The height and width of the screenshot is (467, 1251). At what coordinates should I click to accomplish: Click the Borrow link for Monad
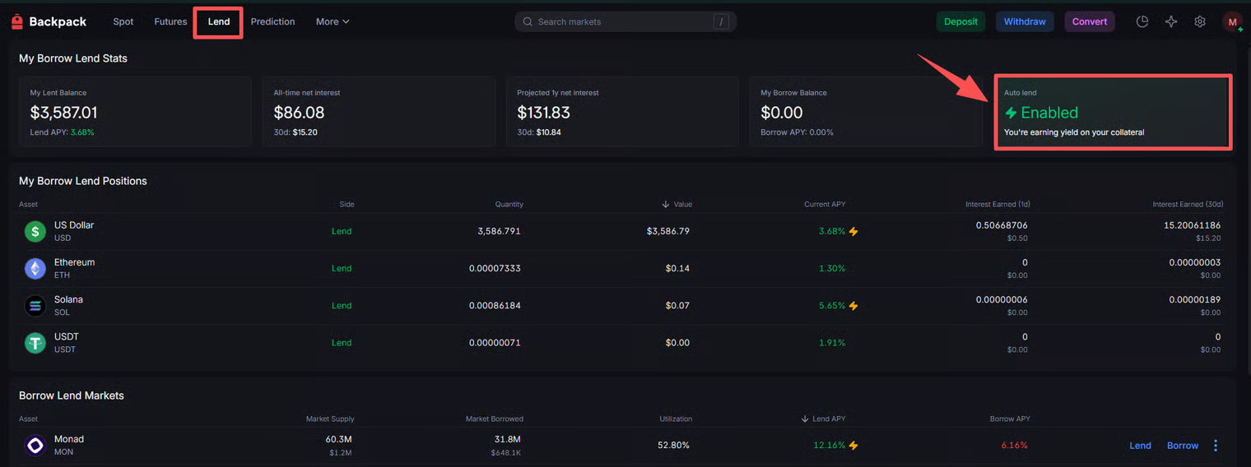click(x=1183, y=446)
